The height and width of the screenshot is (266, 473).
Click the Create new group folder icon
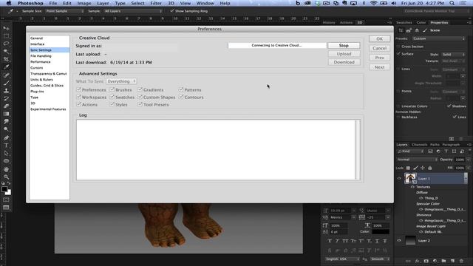click(x=443, y=261)
